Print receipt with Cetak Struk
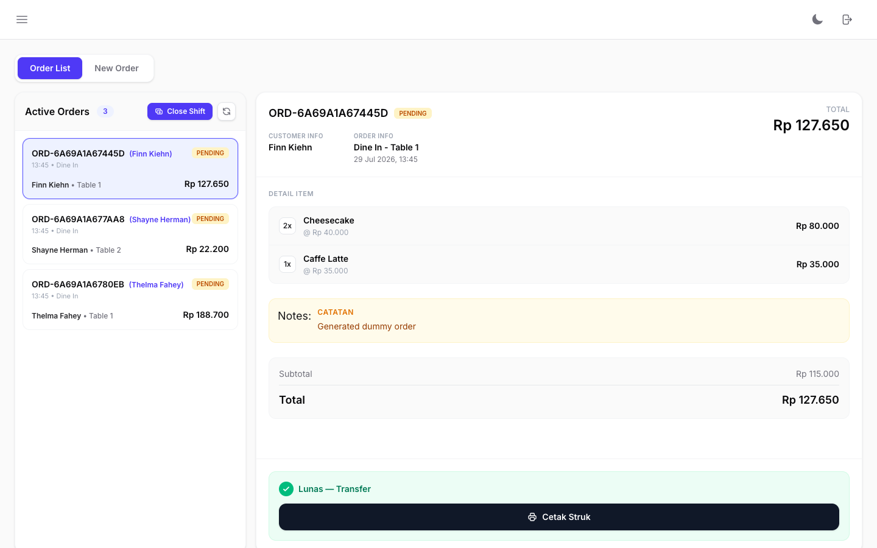Viewport: 877px width, 548px height. [559, 517]
